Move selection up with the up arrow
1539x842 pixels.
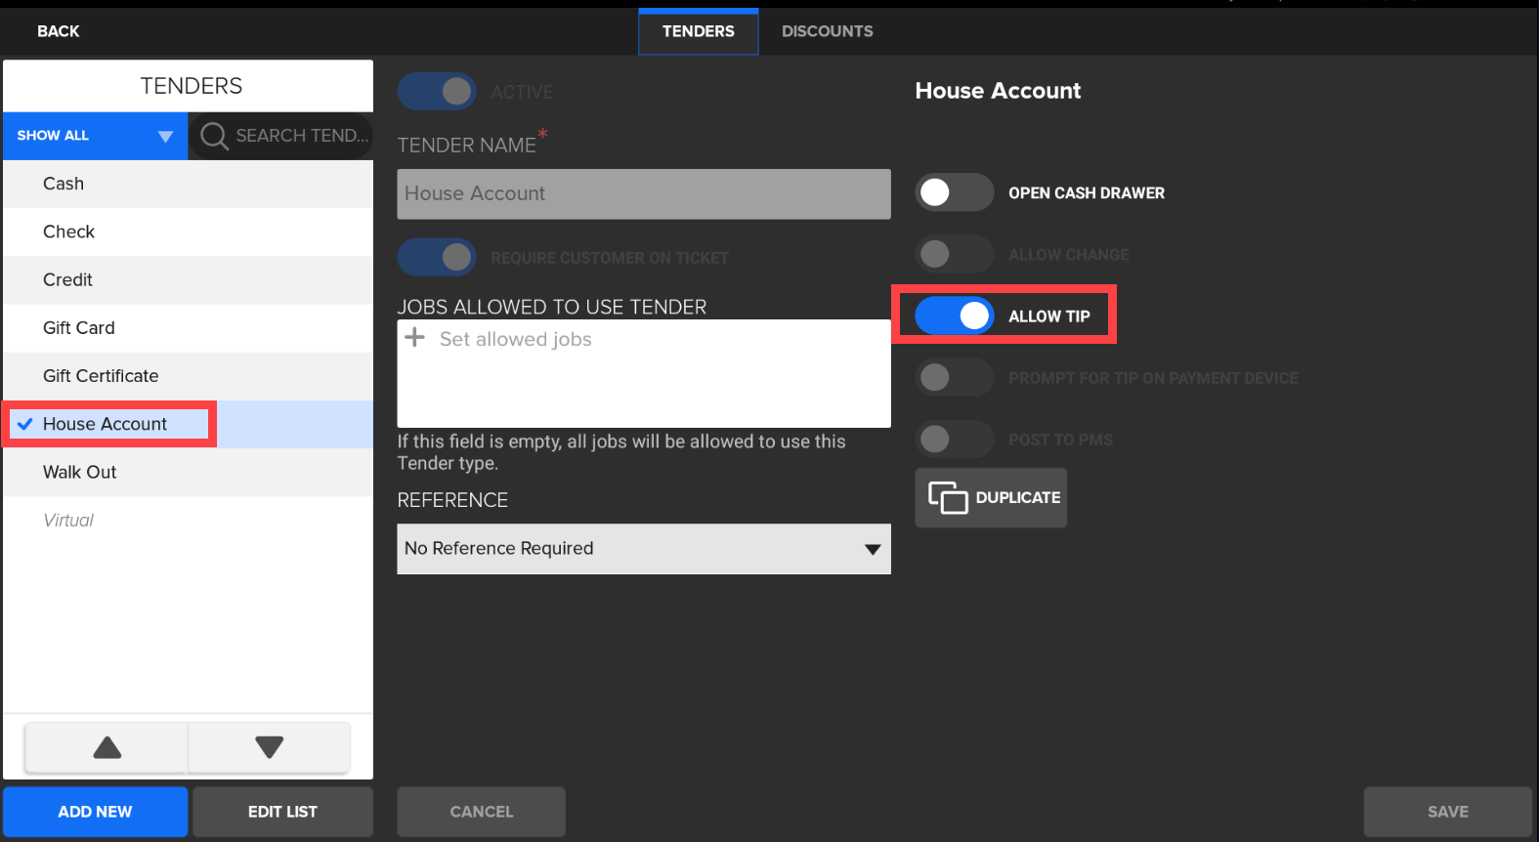(107, 748)
